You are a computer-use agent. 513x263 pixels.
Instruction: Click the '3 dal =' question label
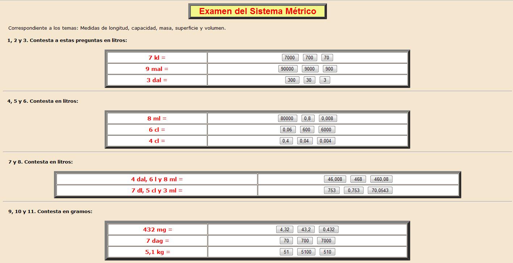pos(157,80)
